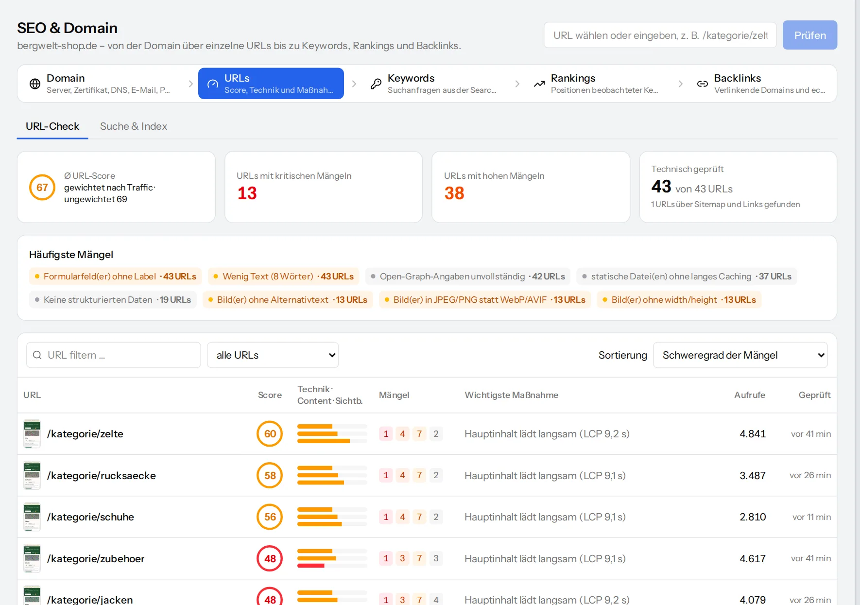Screen dimensions: 860x605
Task: Switch to the URL-Check tab
Action: click(x=52, y=126)
